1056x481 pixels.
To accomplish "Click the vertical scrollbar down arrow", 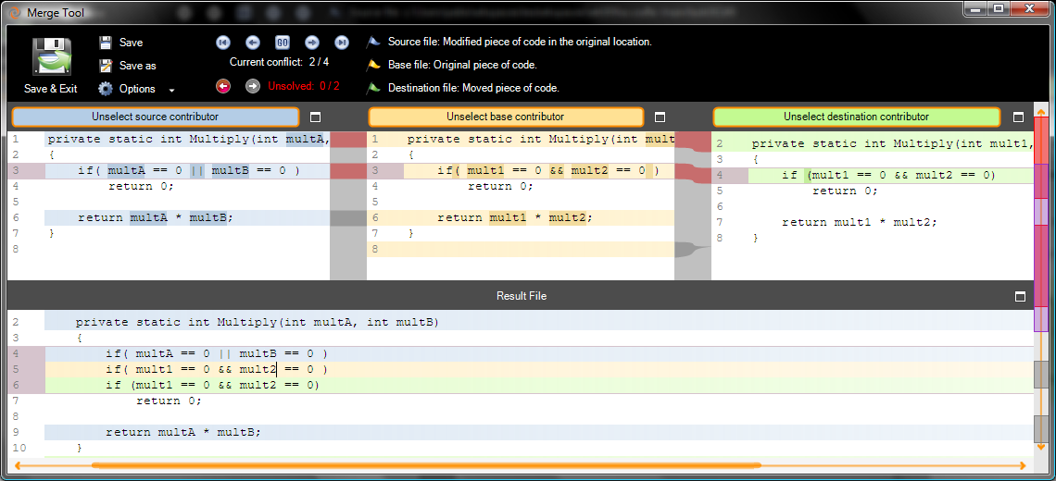I will pos(1041,447).
